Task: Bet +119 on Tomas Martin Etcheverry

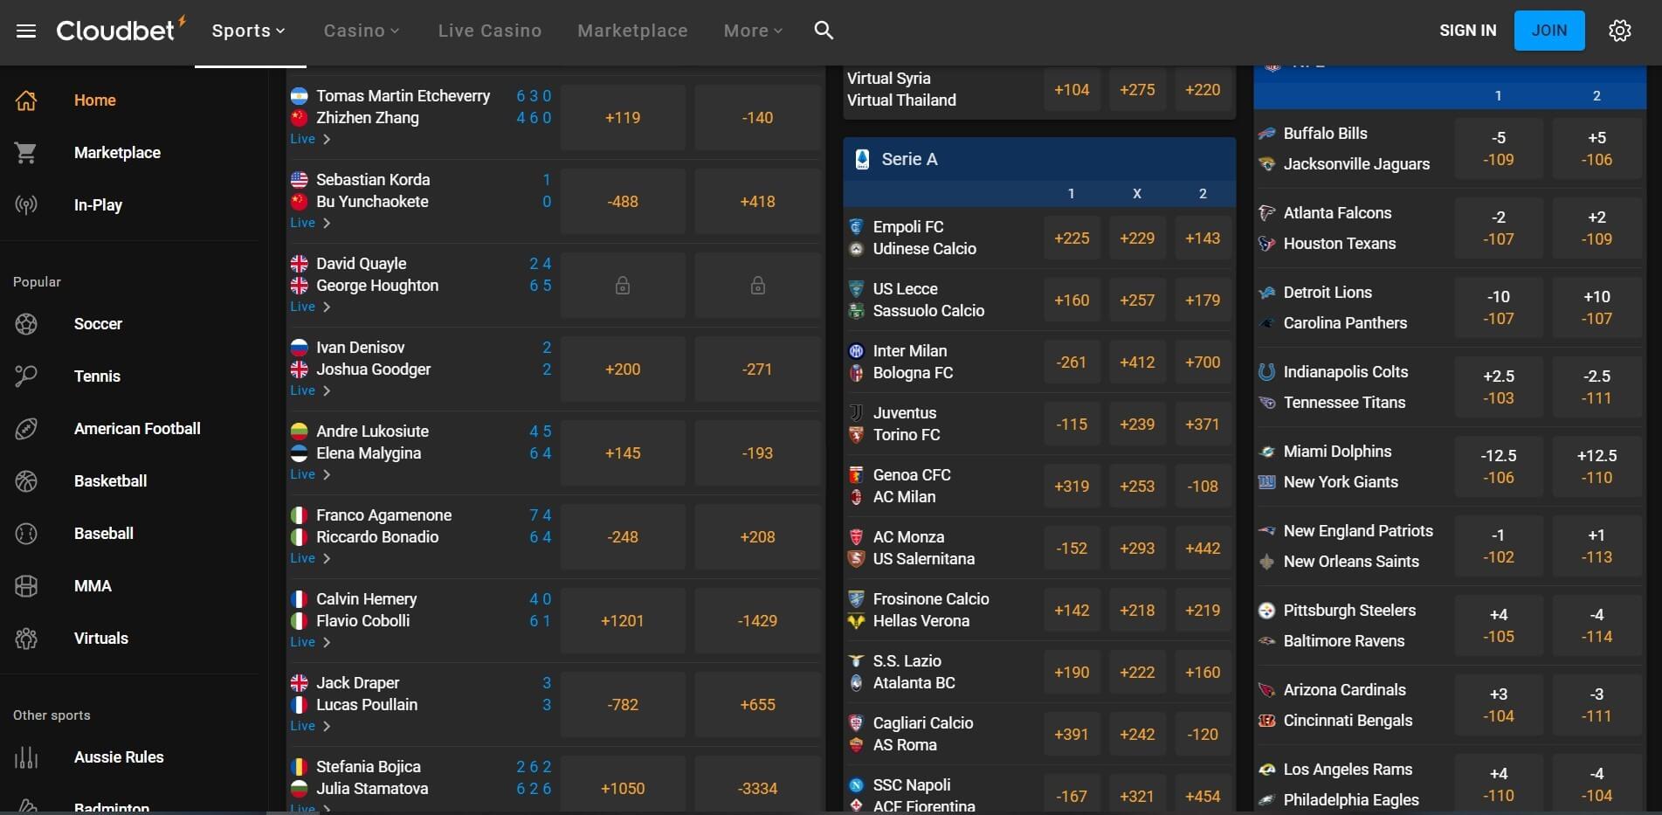Action: [x=623, y=118]
